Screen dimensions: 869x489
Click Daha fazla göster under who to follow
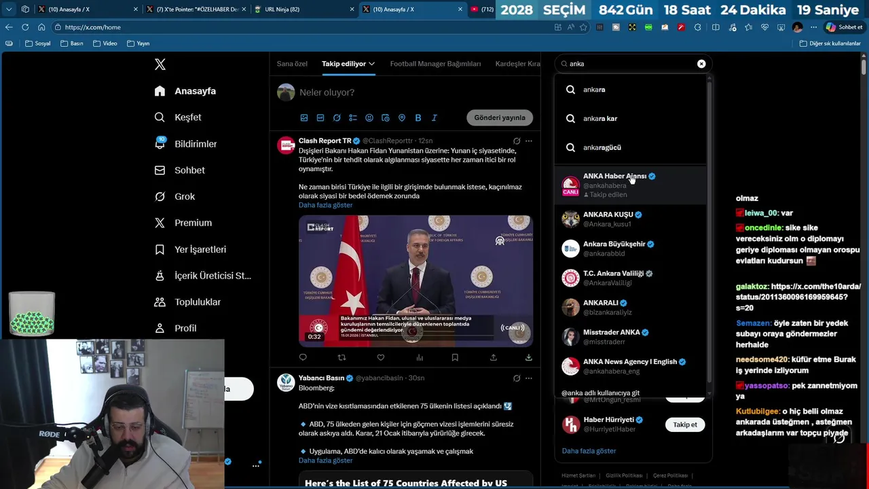click(589, 451)
